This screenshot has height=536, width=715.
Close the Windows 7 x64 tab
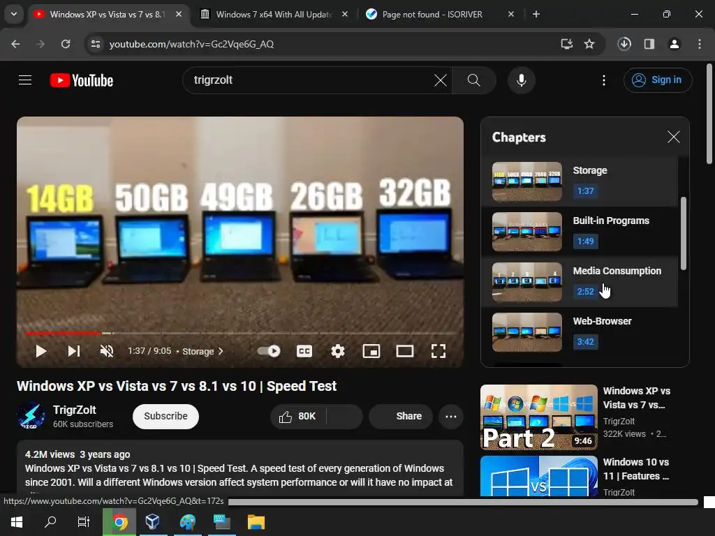[x=345, y=14]
